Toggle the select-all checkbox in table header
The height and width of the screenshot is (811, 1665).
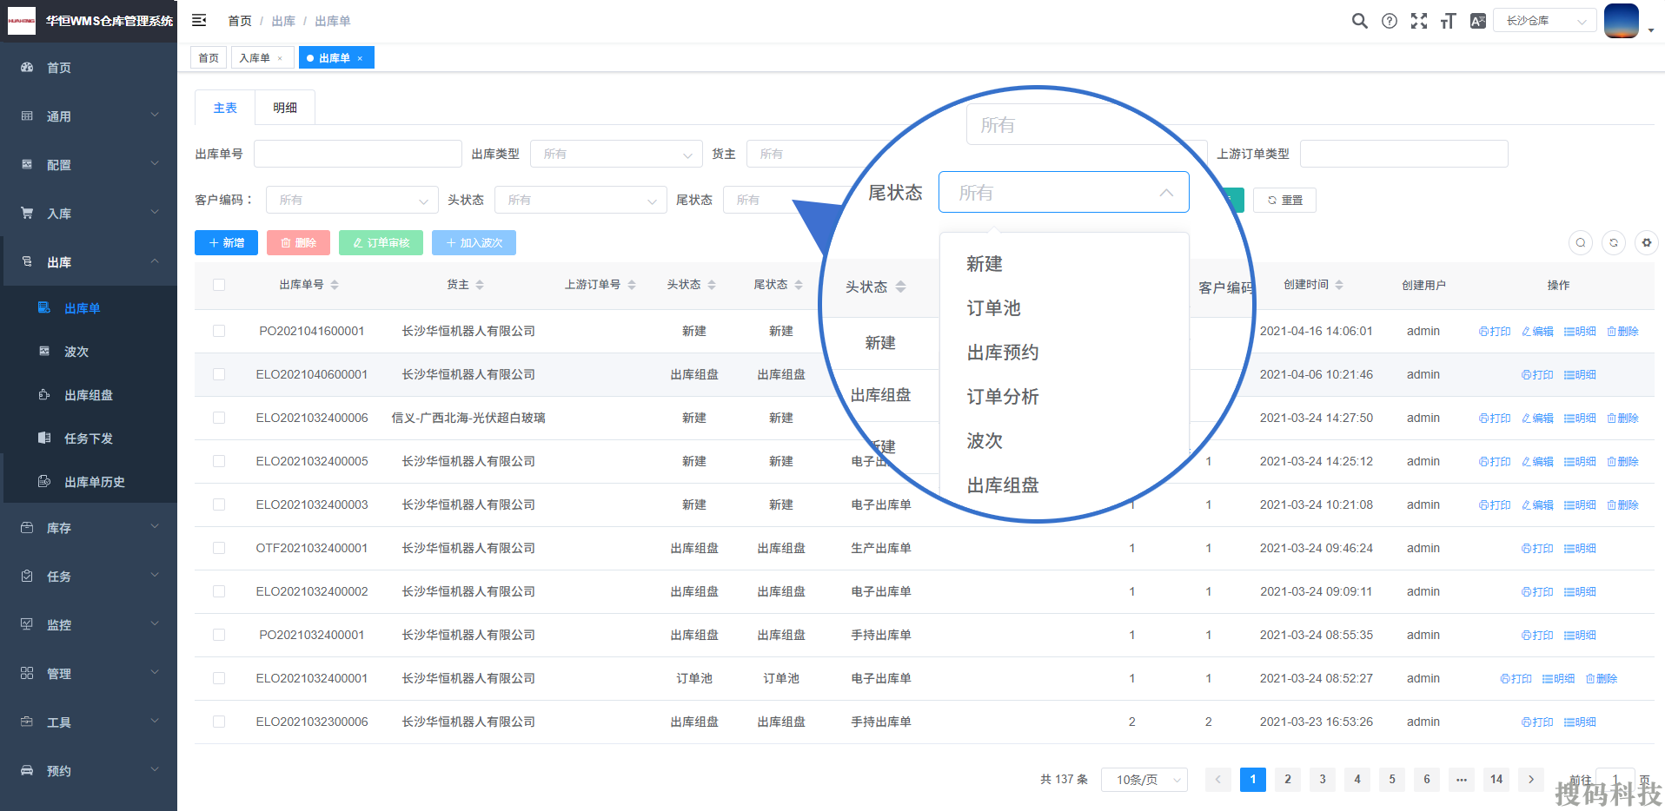click(x=219, y=285)
